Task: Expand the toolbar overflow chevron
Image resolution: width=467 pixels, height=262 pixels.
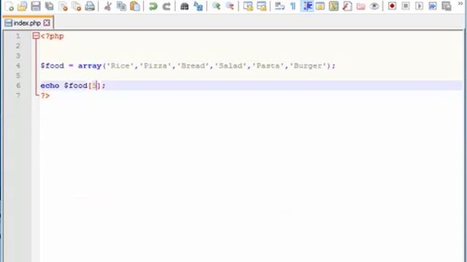Action: click(x=460, y=4)
